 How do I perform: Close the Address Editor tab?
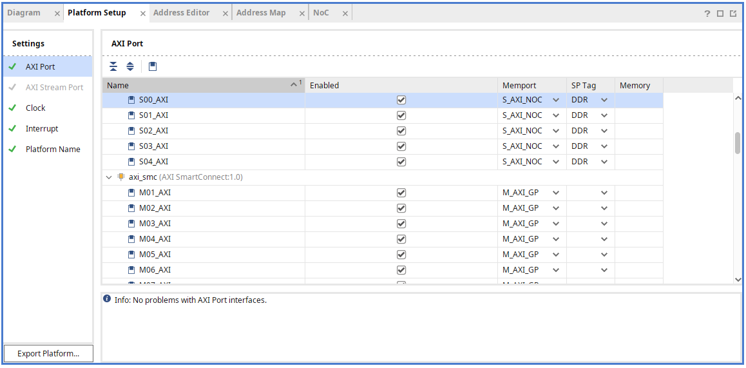click(225, 14)
